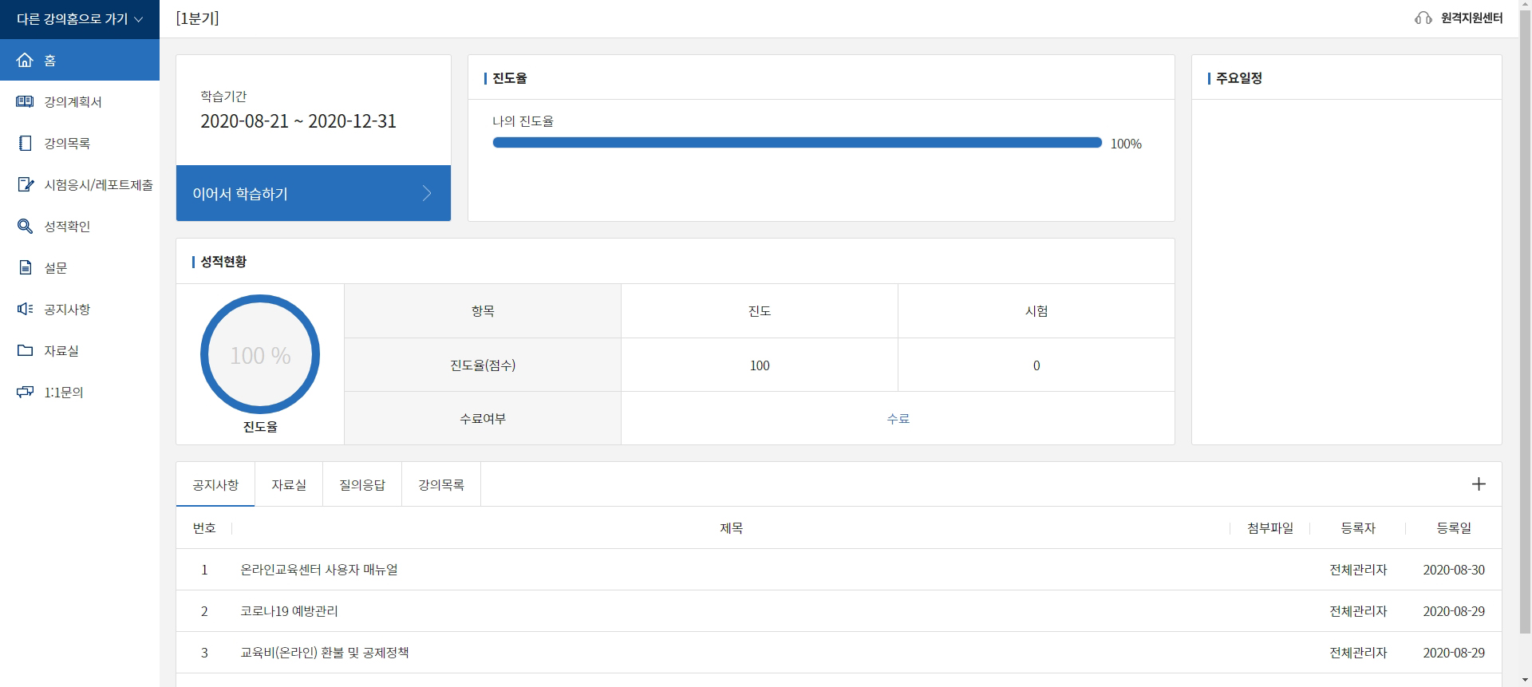The image size is (1532, 687).
Task: Open notice 코로나19 예방관리
Action: coord(289,611)
